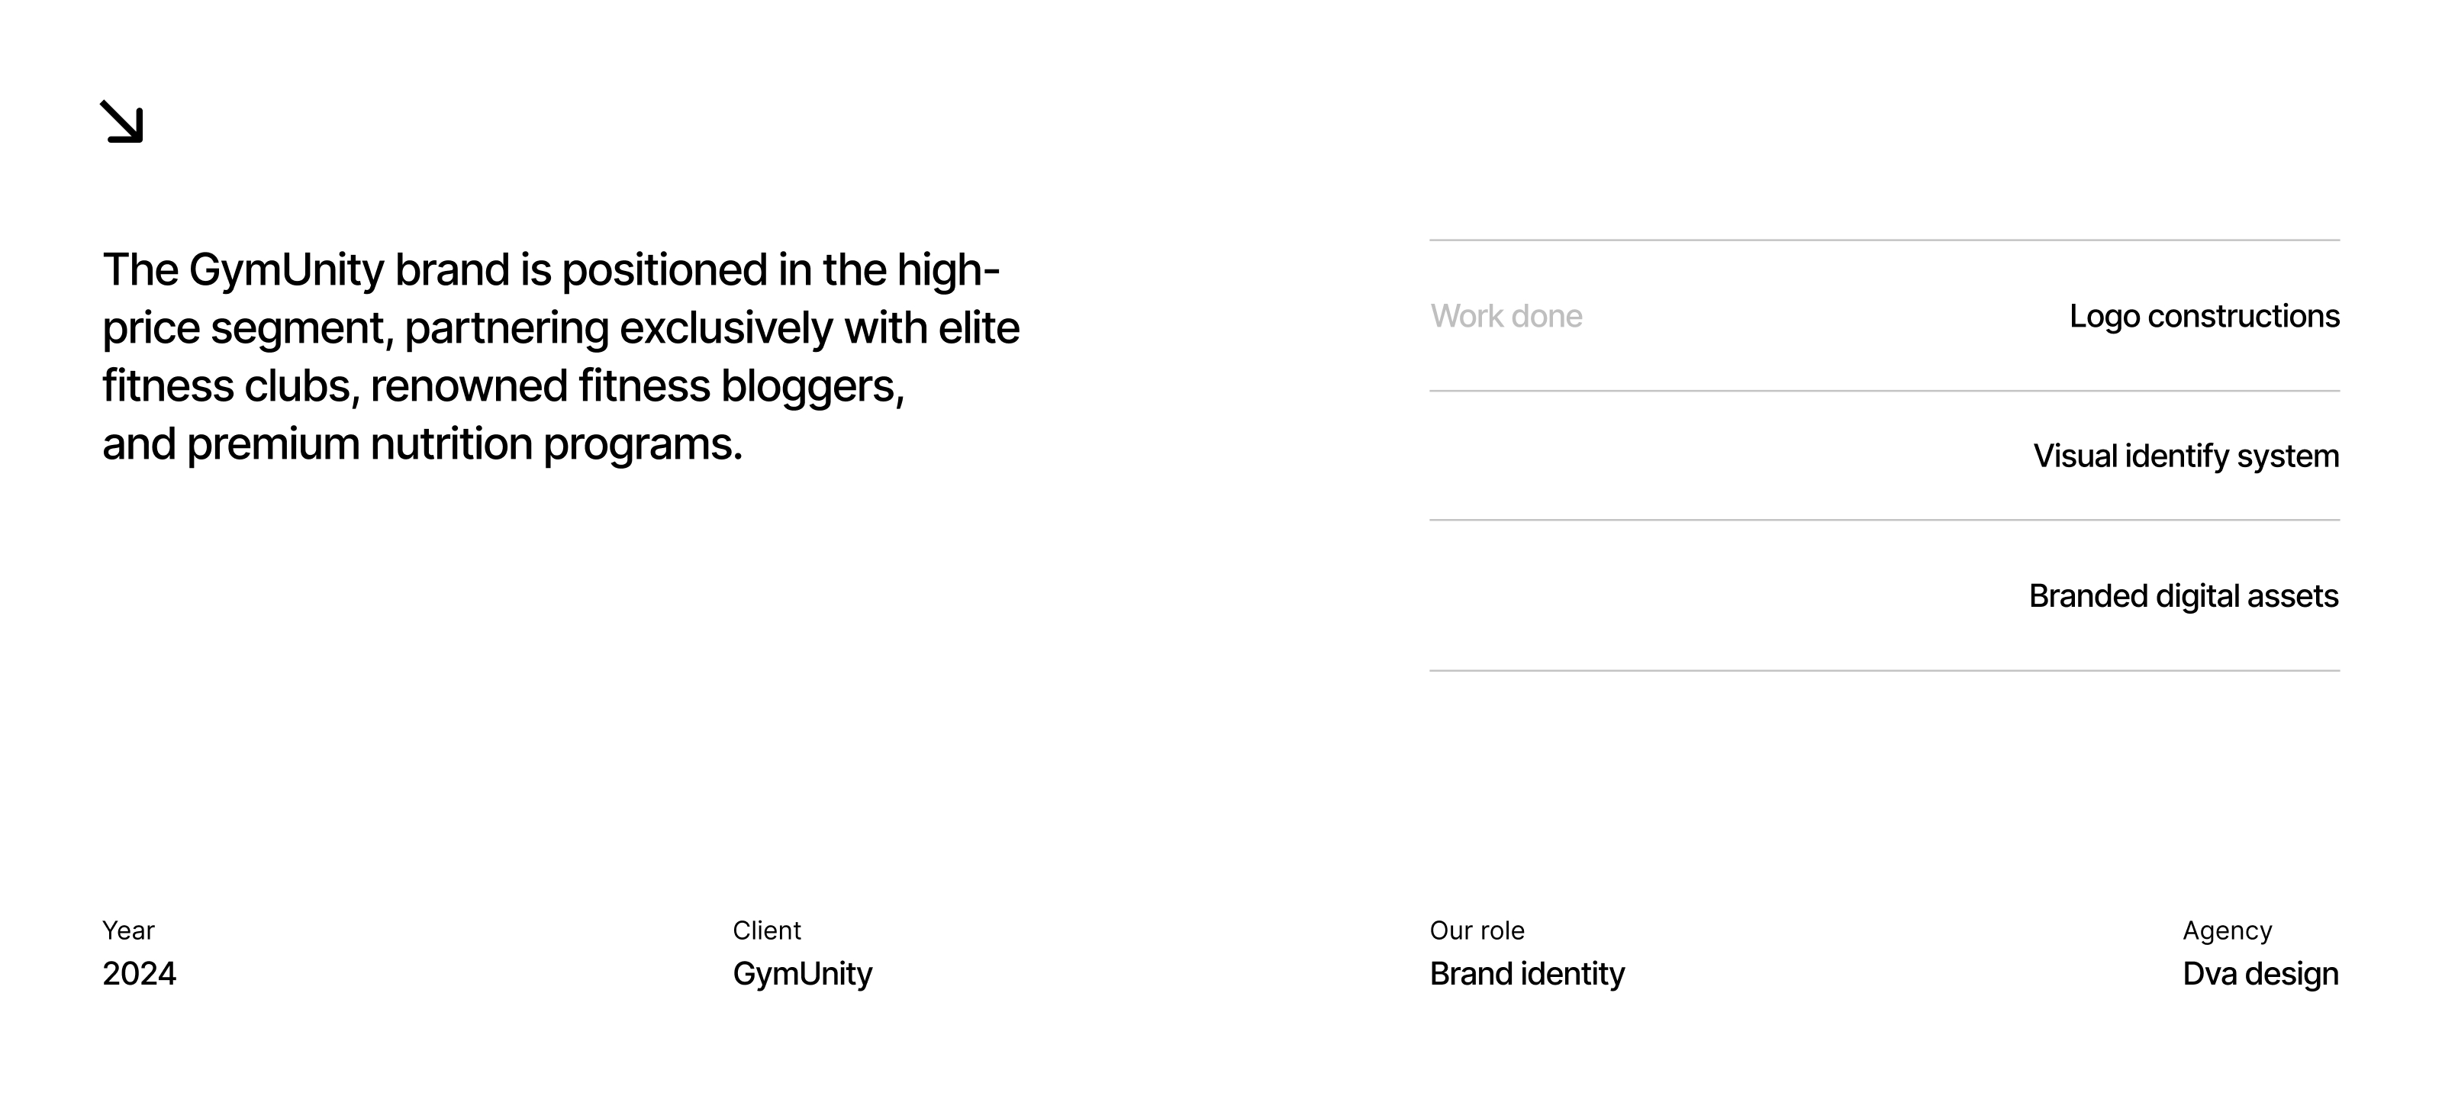Select the 'Branded digital assets' item

pyautogui.click(x=2183, y=596)
